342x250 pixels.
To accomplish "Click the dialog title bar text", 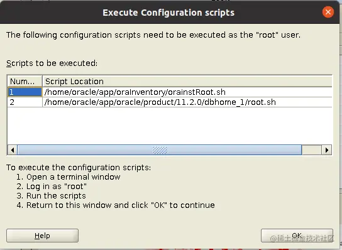I will tap(168, 13).
